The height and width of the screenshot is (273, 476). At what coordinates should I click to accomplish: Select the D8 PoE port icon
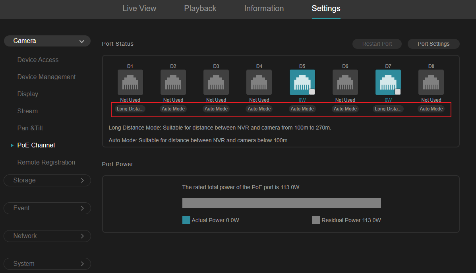point(431,82)
